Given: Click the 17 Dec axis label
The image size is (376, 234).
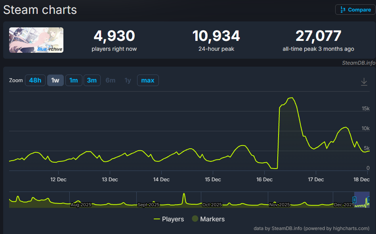Looking at the screenshot, I should coord(316,180).
